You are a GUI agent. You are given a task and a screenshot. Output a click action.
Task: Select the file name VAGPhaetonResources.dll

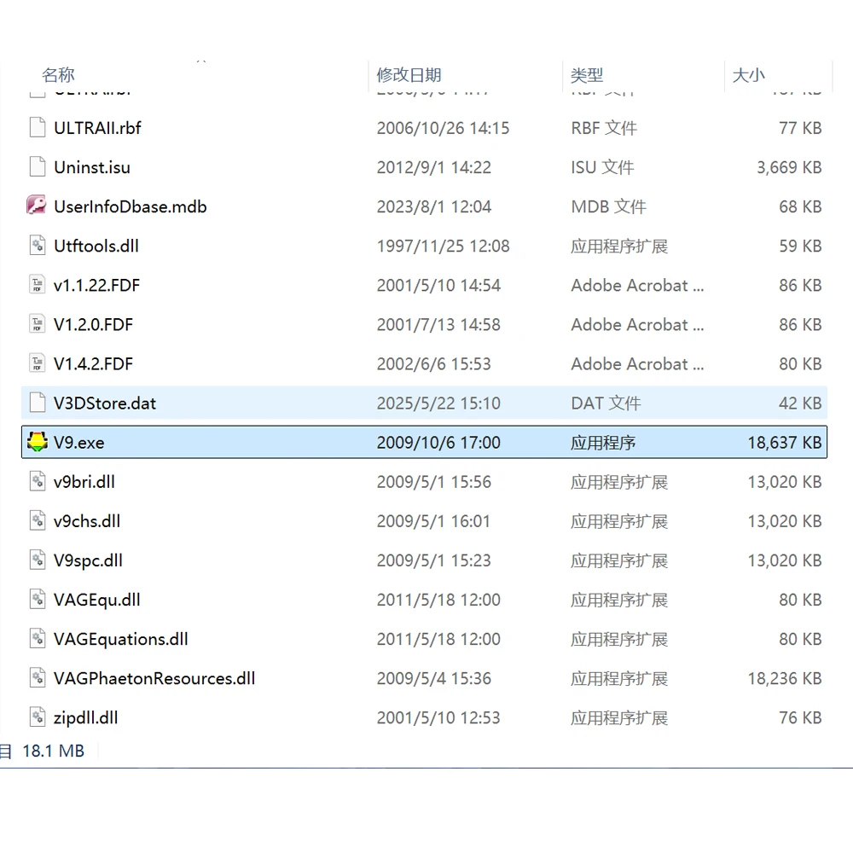pyautogui.click(x=154, y=678)
